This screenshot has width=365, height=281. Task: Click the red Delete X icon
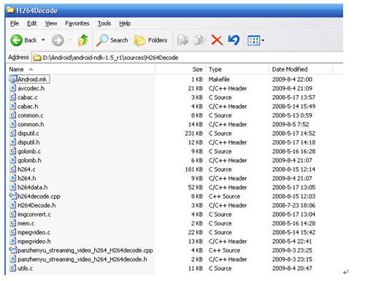coord(217,40)
